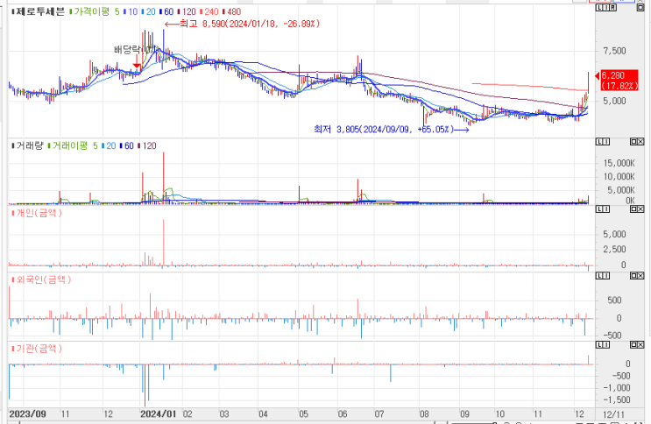
Task: Click the L button on the 기관(금액) panel
Action: [600, 344]
